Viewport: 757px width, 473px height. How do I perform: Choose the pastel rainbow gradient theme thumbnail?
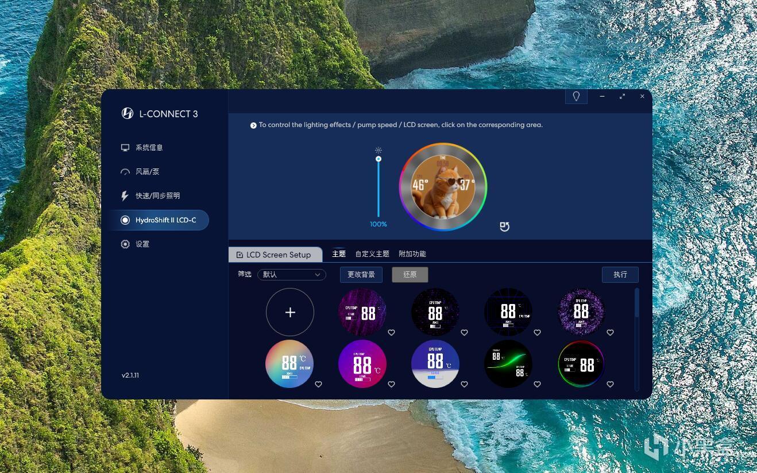tap(289, 364)
